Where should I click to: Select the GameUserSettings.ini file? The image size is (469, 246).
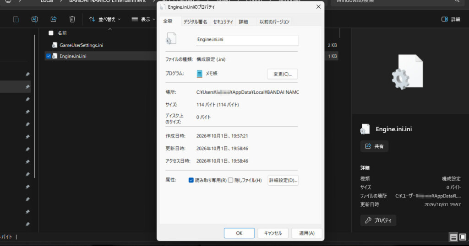coord(82,45)
